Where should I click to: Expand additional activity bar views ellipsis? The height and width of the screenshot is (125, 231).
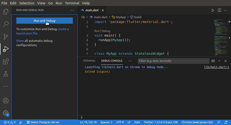tap(5, 86)
